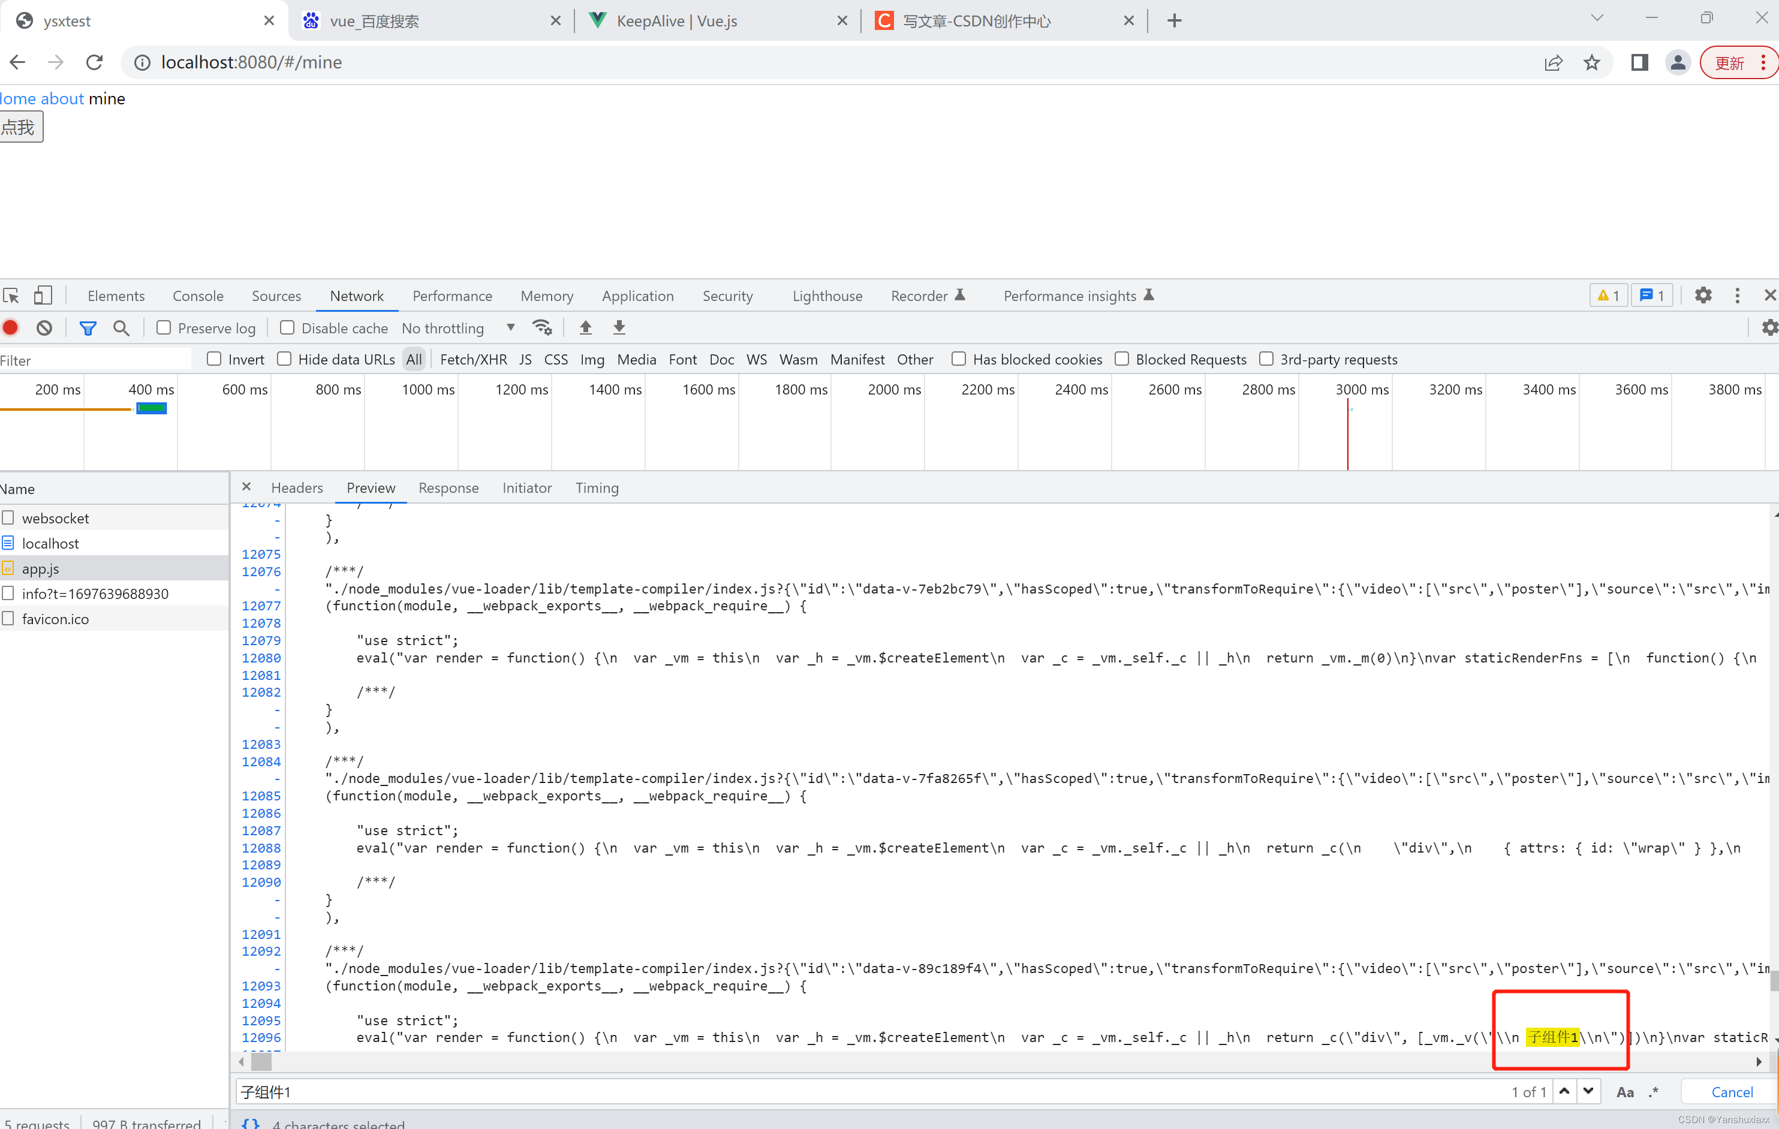Tick the Hide data URLs checkbox
This screenshot has width=1779, height=1129.
[284, 359]
